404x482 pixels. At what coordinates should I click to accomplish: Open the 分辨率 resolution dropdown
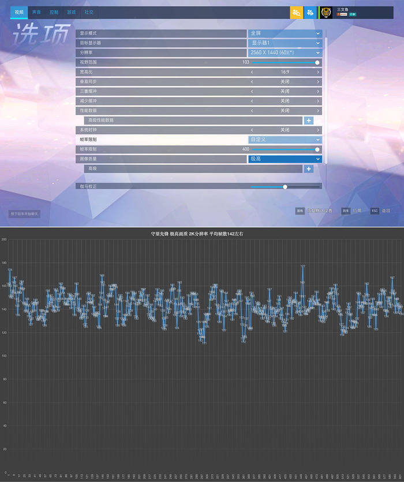285,52
